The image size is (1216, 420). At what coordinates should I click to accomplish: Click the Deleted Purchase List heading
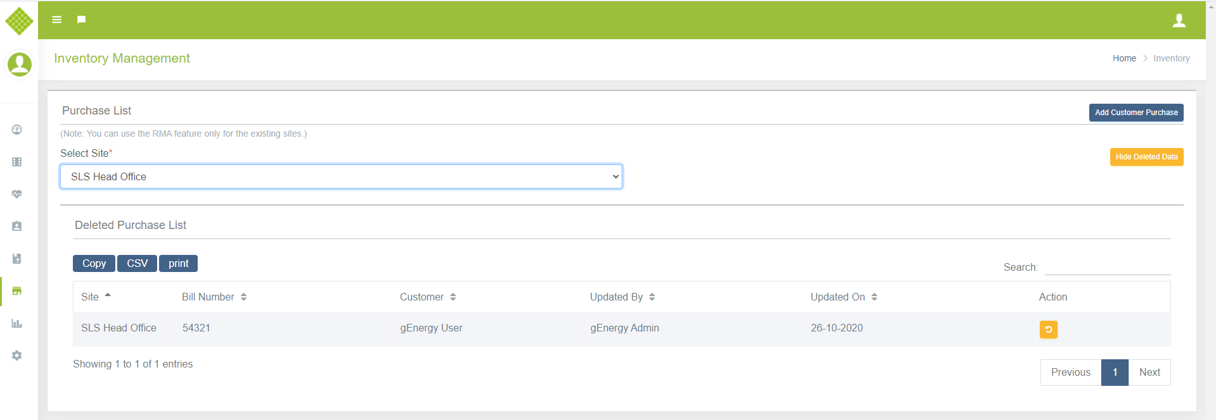tap(131, 225)
